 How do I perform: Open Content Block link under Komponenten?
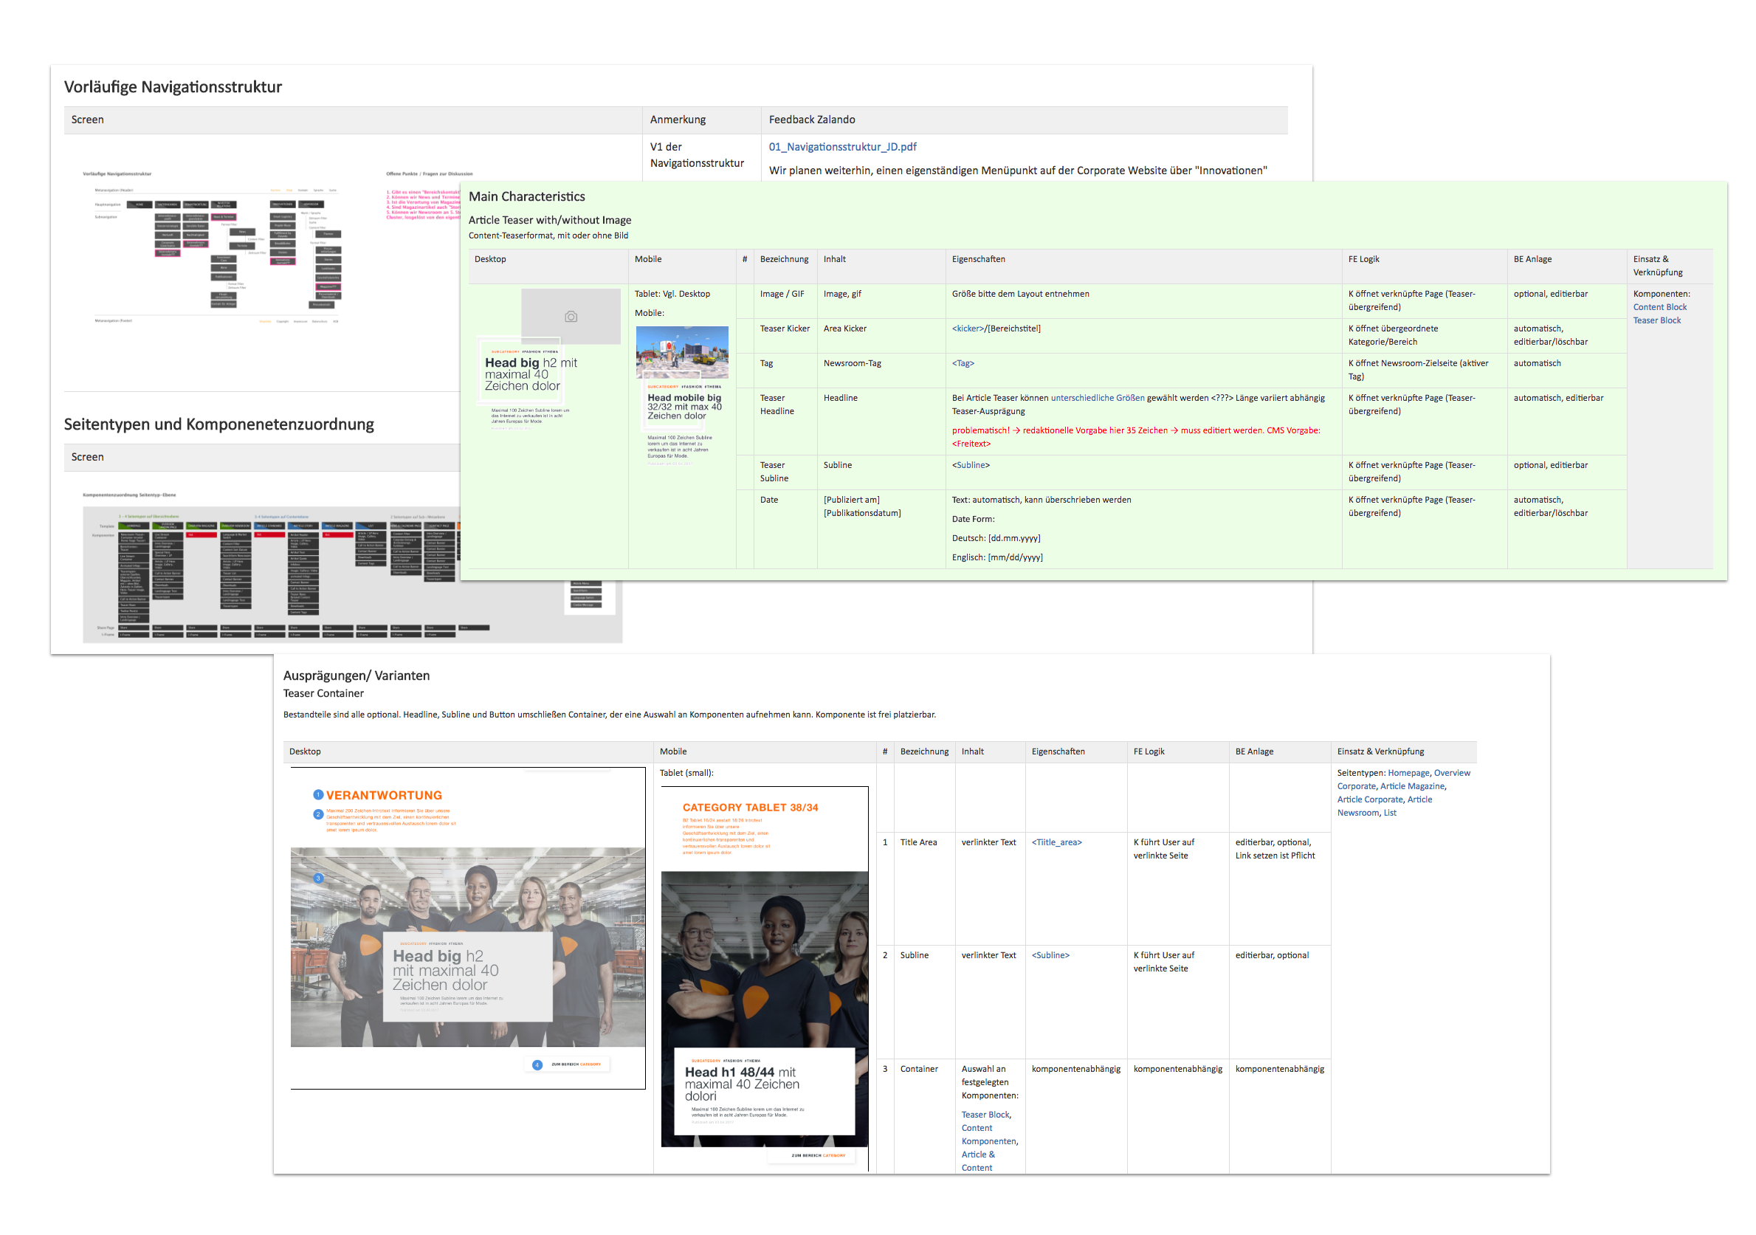tap(1659, 307)
